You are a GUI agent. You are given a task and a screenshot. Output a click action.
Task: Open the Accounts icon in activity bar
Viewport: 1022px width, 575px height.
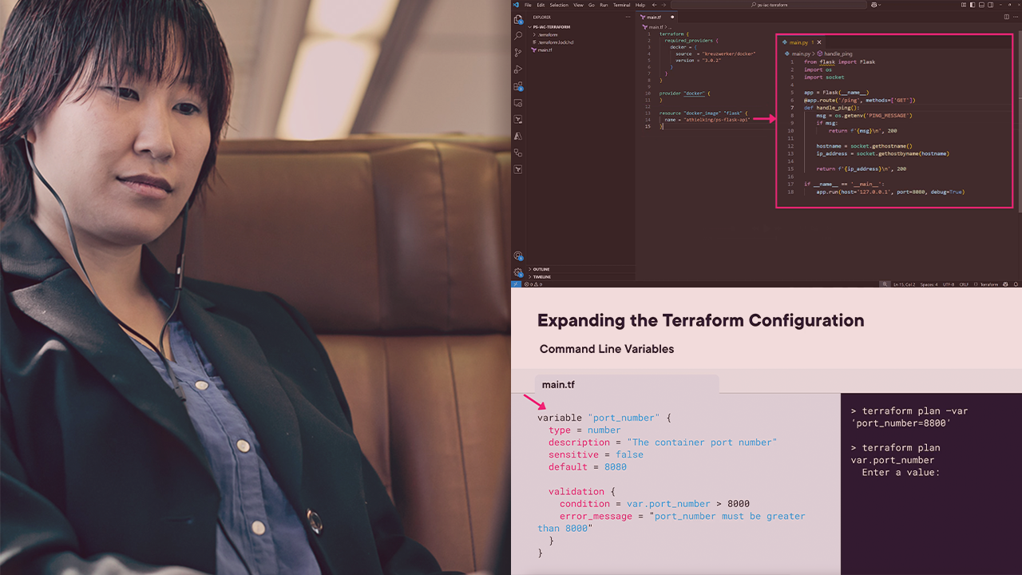(518, 256)
